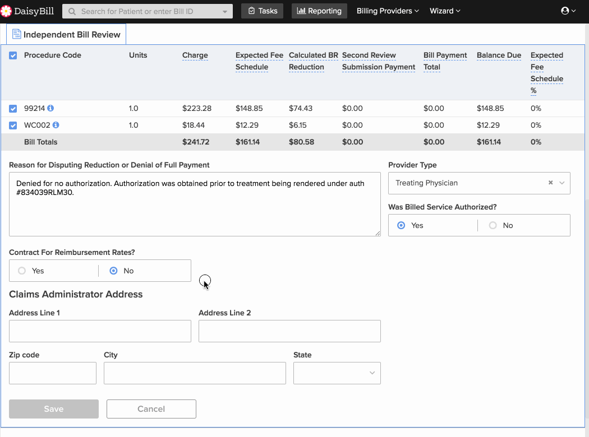The width and height of the screenshot is (589, 437).
Task: Open the user account icon menu
Action: coord(568,11)
